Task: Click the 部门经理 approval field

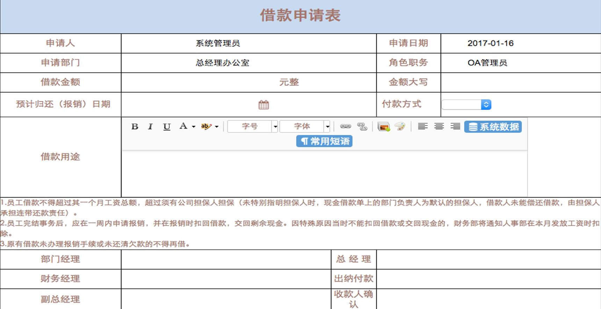Action: click(x=226, y=259)
